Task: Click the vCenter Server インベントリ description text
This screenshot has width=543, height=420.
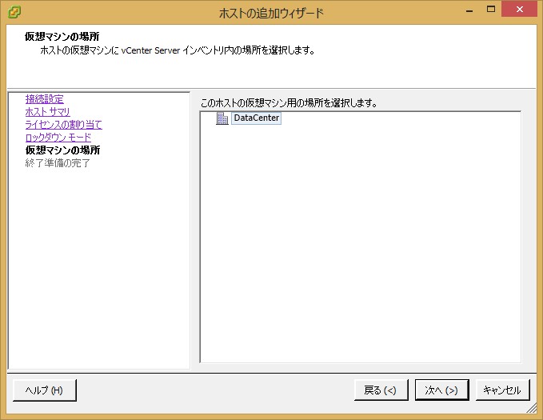Action: pos(178,50)
